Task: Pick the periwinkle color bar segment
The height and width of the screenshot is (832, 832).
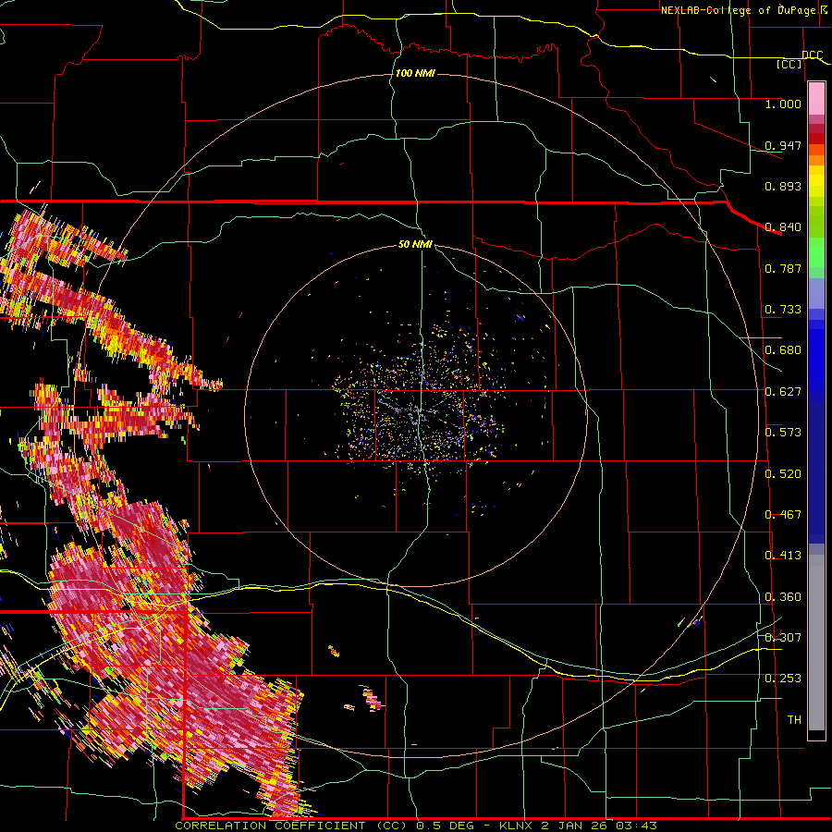Action: click(x=816, y=293)
